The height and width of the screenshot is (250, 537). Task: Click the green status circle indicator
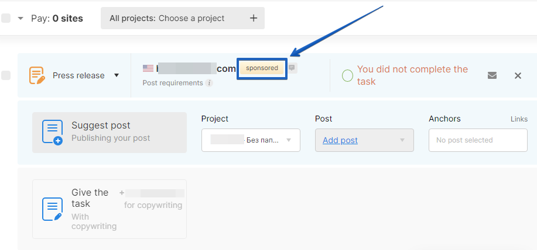click(x=347, y=75)
